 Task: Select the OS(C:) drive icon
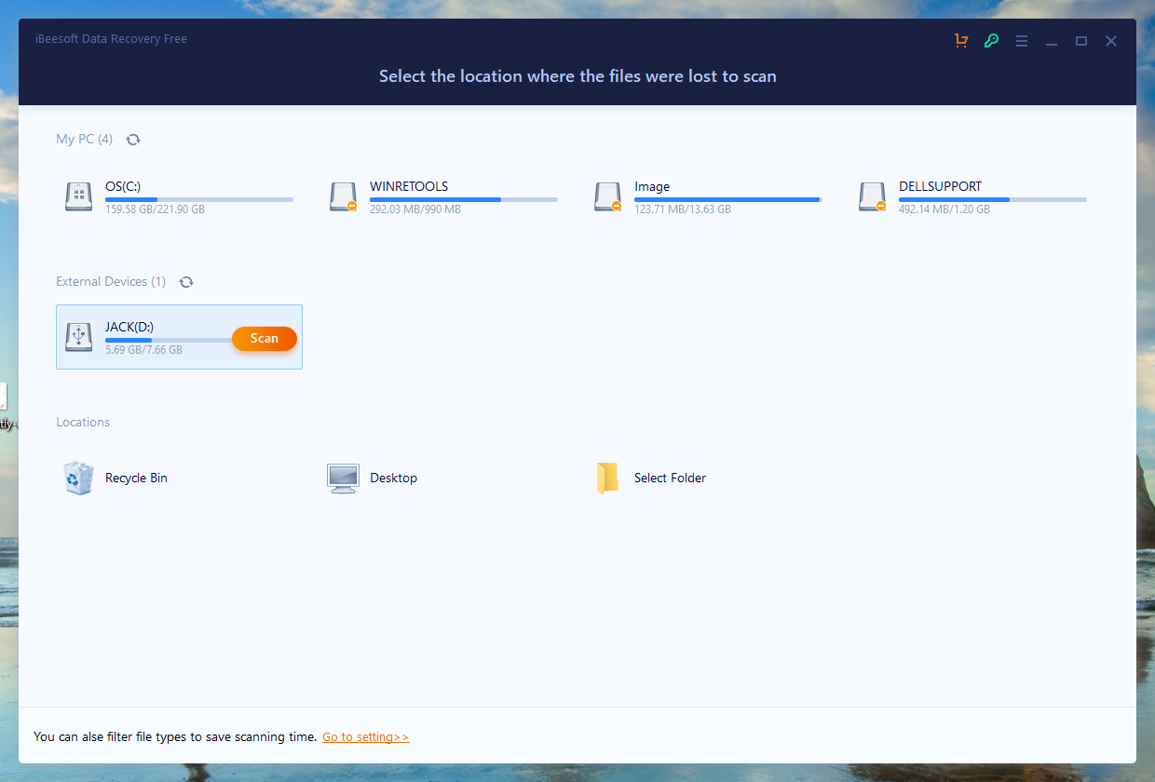79,196
